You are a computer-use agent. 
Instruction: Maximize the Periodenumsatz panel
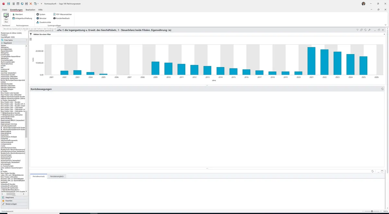tap(383, 171)
